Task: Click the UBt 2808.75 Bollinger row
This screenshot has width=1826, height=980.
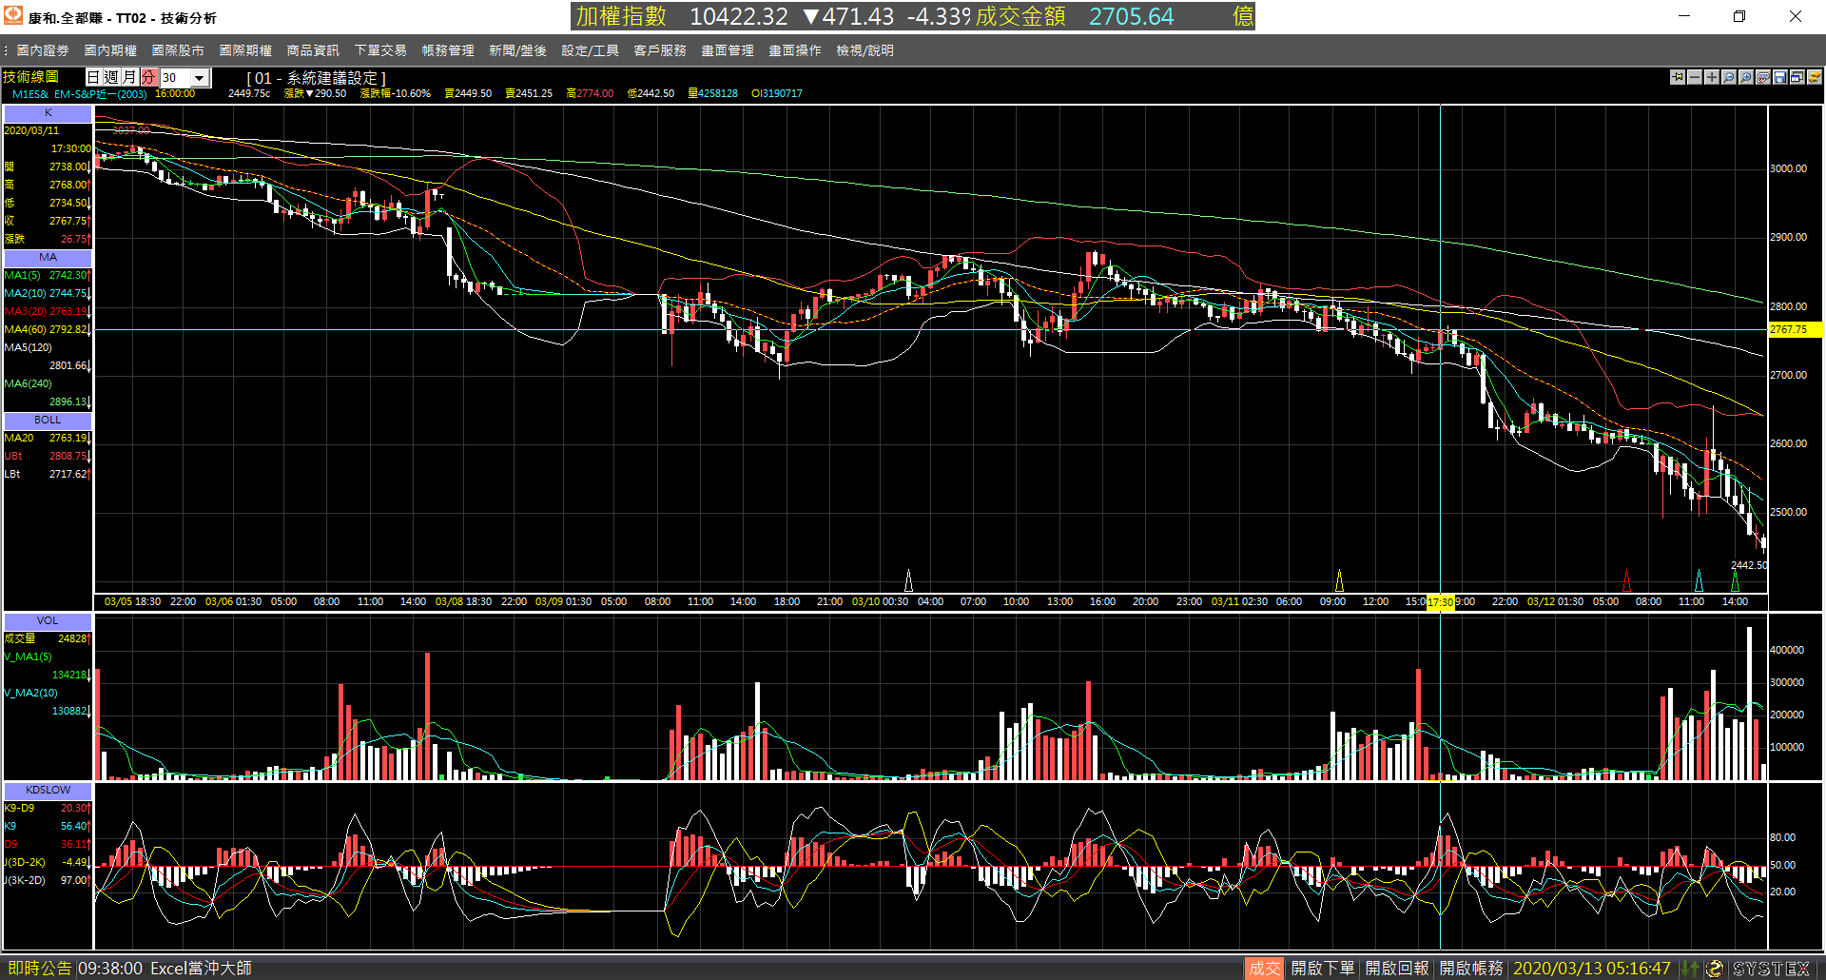Action: click(x=48, y=457)
